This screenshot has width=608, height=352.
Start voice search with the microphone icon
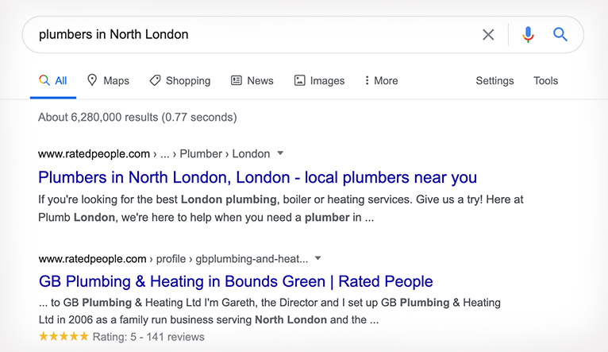click(x=528, y=34)
